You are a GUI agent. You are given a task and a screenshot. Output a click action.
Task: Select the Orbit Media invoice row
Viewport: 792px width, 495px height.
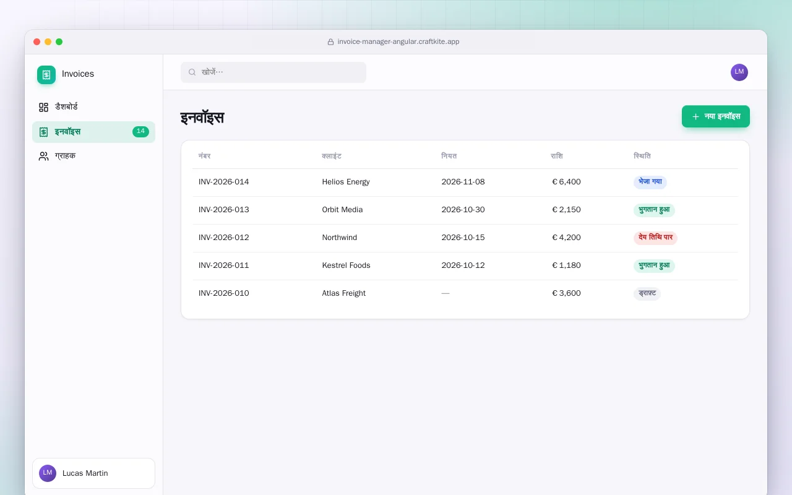tap(465, 210)
